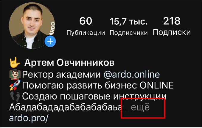Follow the ardo.pro/ website link
The height and width of the screenshot is (128, 202).
click(x=29, y=118)
